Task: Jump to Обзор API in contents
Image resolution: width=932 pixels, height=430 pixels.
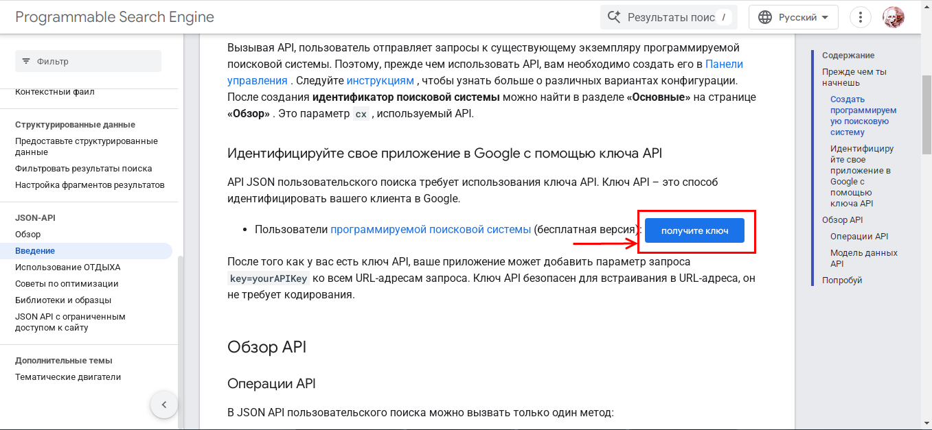Action: pyautogui.click(x=842, y=220)
